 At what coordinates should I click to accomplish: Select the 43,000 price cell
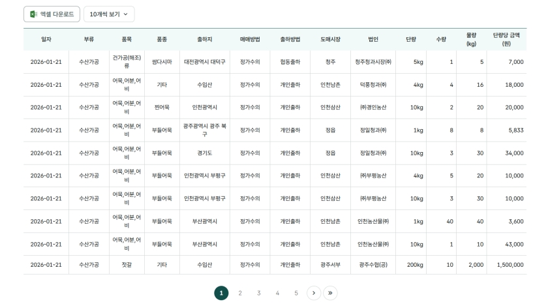click(x=506, y=244)
